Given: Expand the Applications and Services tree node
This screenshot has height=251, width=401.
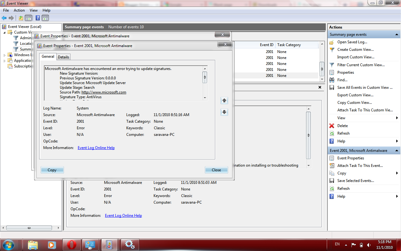Looking at the screenshot, I should [4, 61].
